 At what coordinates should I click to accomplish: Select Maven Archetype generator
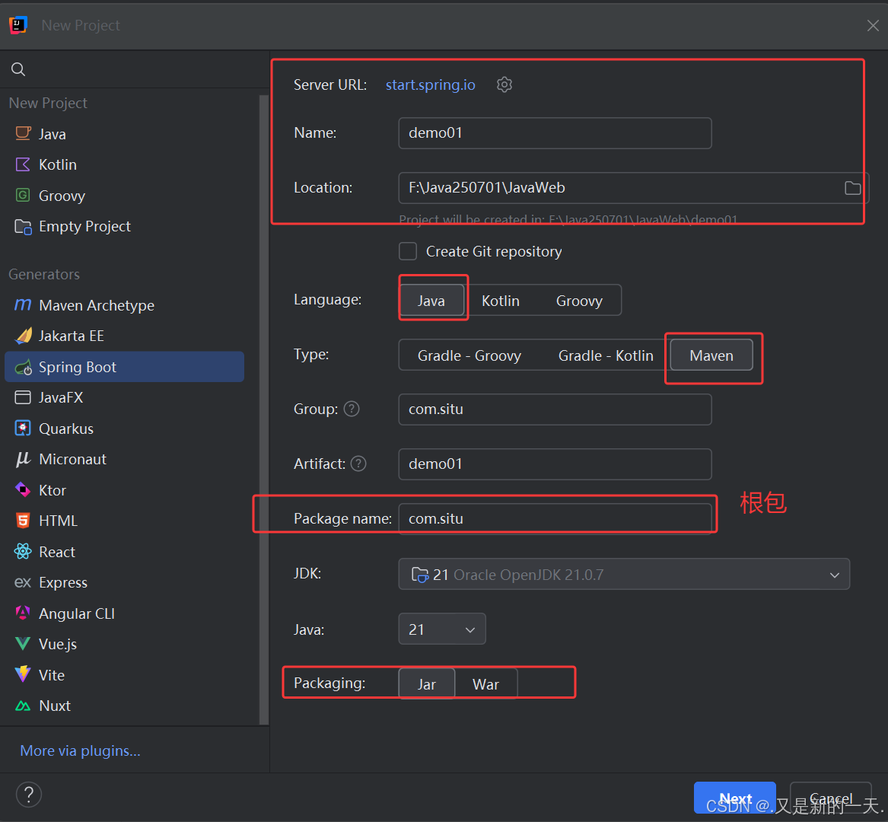click(124, 305)
